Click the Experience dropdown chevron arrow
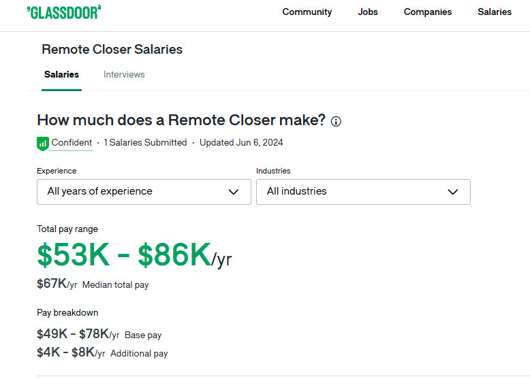 (234, 192)
